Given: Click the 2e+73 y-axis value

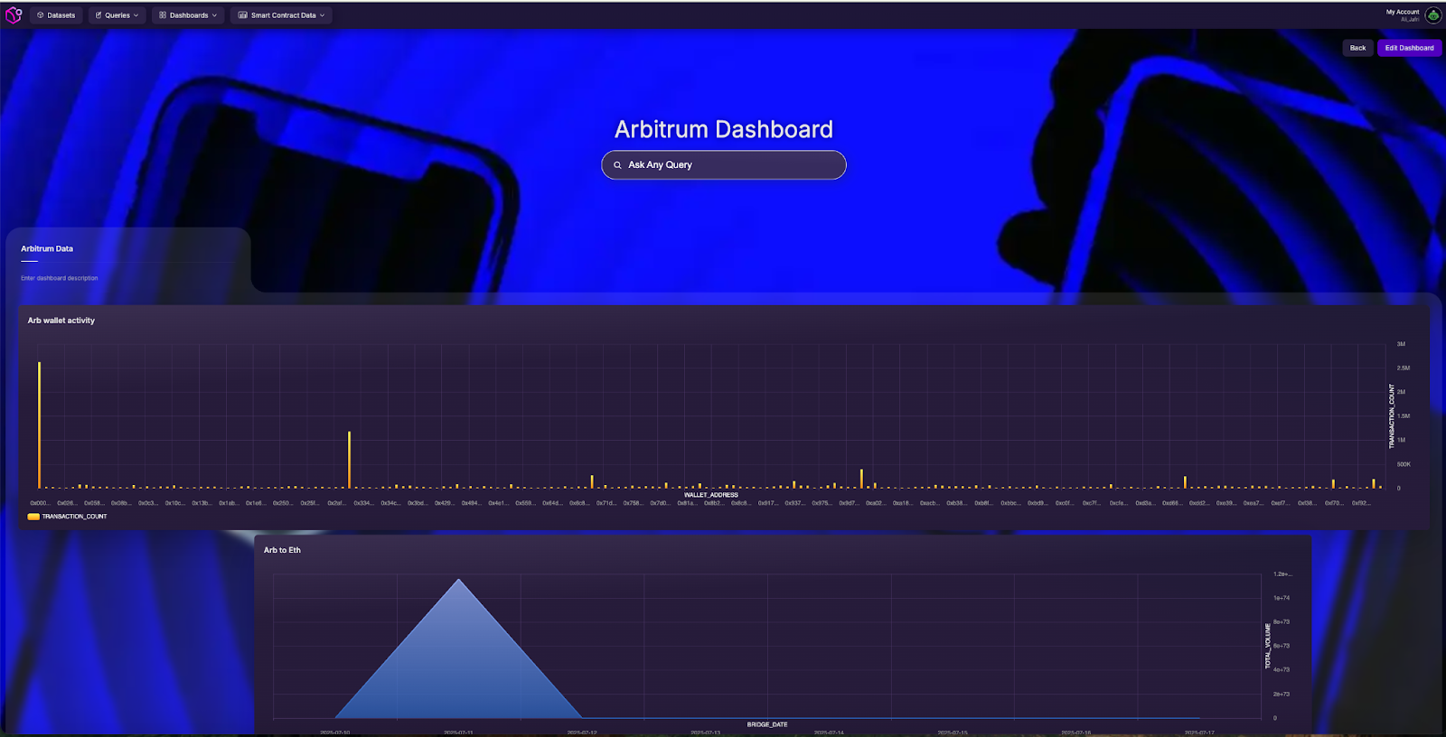Looking at the screenshot, I should pyautogui.click(x=1282, y=694).
